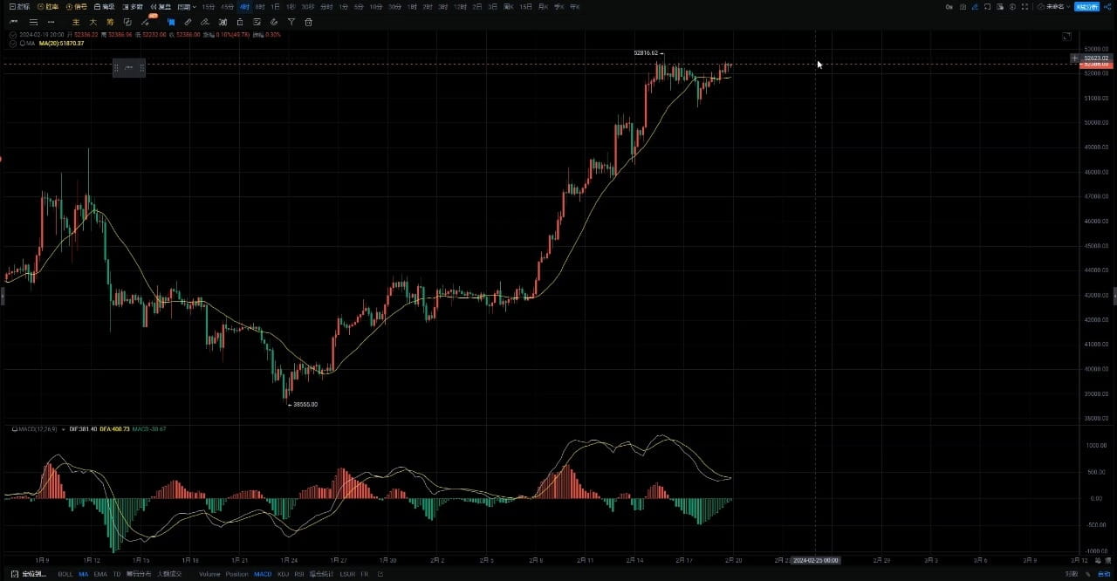Screen dimensions: 1117x581
Task: Expand the right sidebar collapse handle
Action: click(x=1114, y=297)
